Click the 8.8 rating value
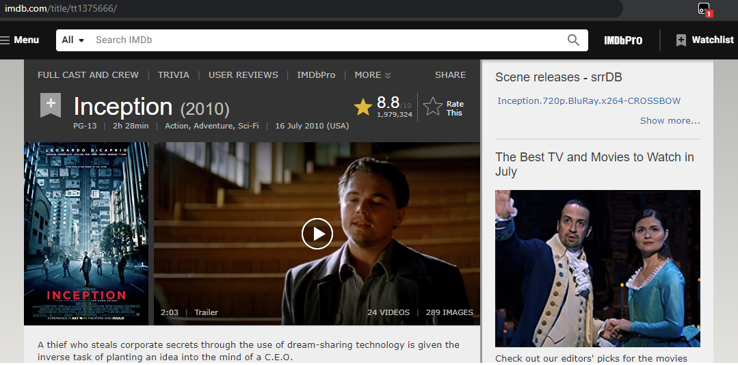The height and width of the screenshot is (365, 738). click(x=388, y=102)
